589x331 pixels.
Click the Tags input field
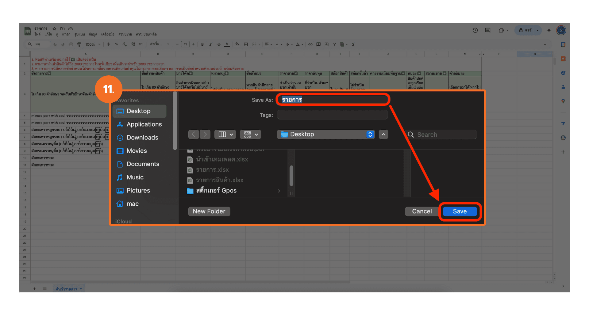tap(333, 115)
